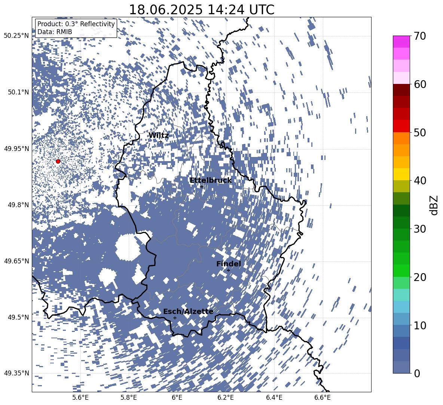Click the slate-blue bottom colorbar segment

401,367
